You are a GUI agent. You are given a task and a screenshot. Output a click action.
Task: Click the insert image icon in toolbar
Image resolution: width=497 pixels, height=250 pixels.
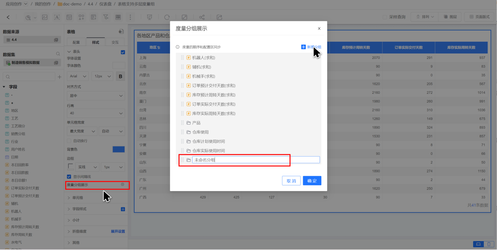(45, 17)
